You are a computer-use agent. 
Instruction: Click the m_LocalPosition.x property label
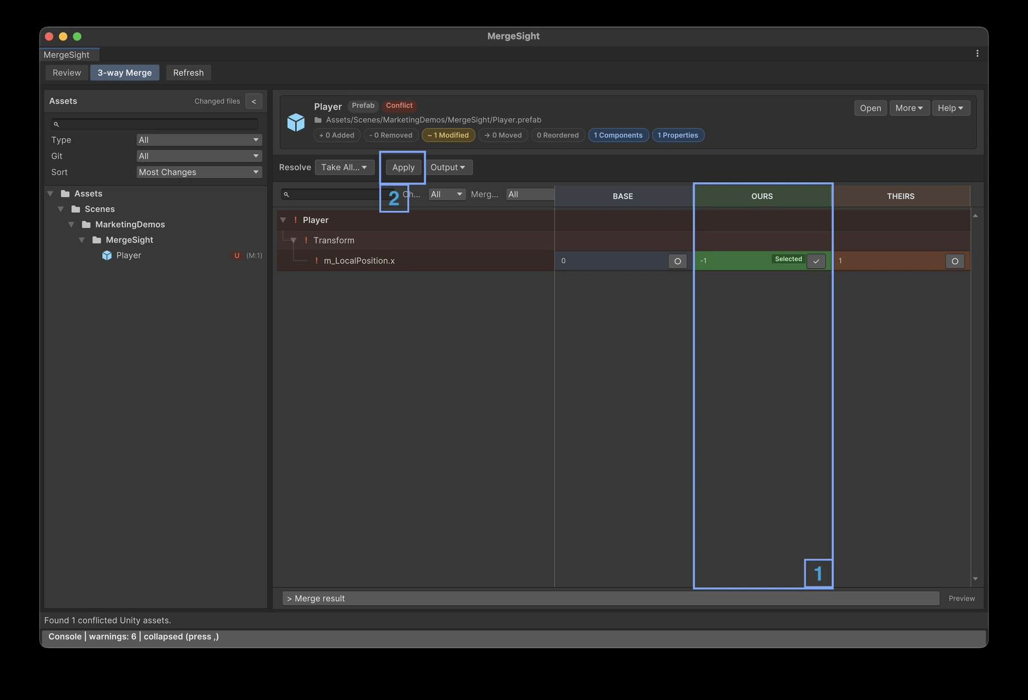coord(359,261)
